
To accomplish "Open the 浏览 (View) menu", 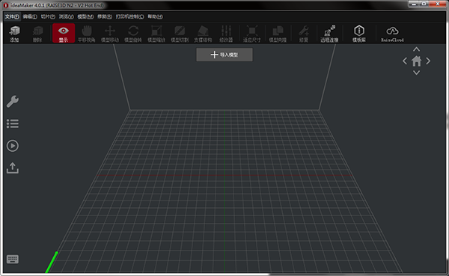I will tap(66, 16).
